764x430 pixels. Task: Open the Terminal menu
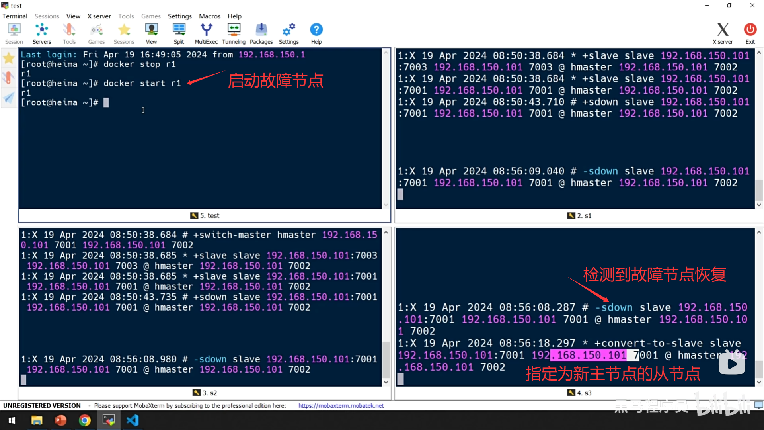(15, 16)
